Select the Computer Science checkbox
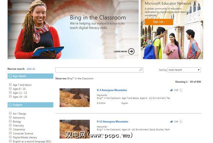 [10, 133]
